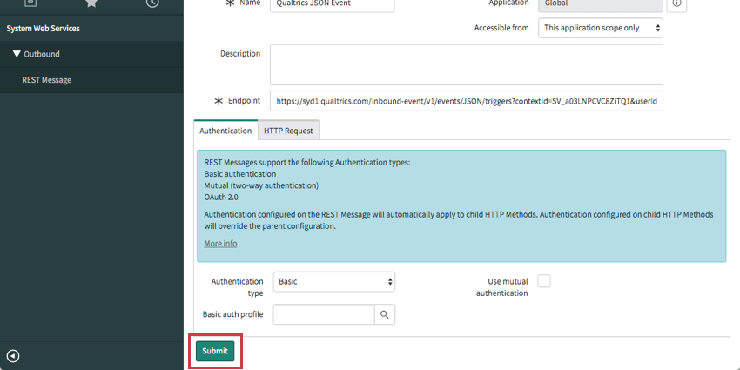Focus the Basic auth profile input field
740x370 pixels.
[x=324, y=314]
